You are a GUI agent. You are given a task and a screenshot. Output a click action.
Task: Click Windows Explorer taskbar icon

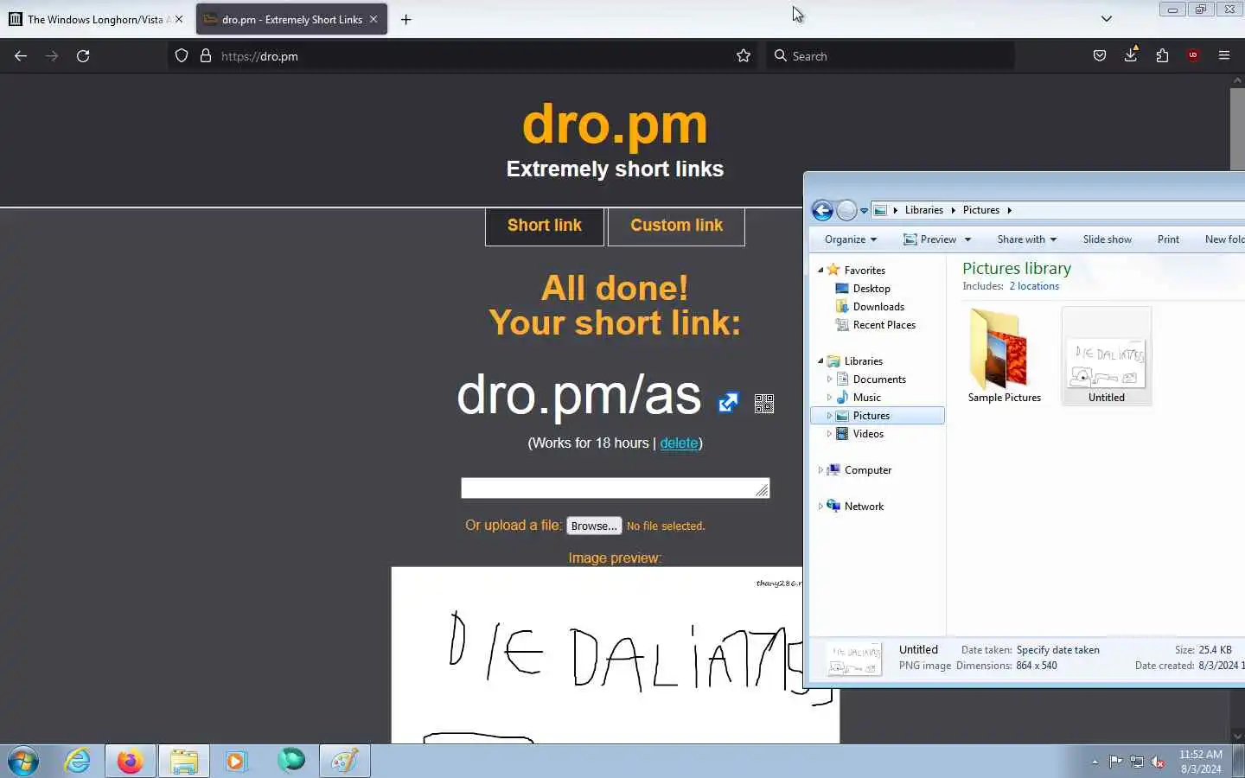coord(184,762)
